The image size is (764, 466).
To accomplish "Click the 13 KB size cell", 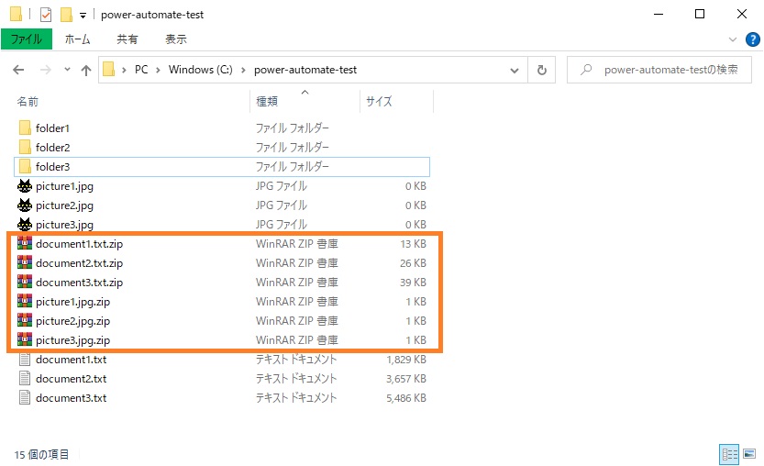I will tap(413, 244).
